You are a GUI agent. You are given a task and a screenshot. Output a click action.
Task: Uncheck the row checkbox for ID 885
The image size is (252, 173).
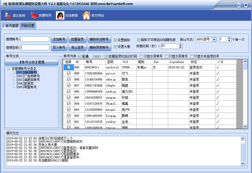click(69, 98)
